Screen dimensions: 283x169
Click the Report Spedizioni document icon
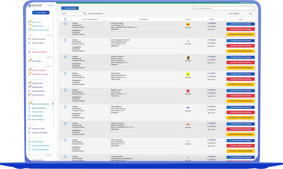pyautogui.click(x=29, y=108)
